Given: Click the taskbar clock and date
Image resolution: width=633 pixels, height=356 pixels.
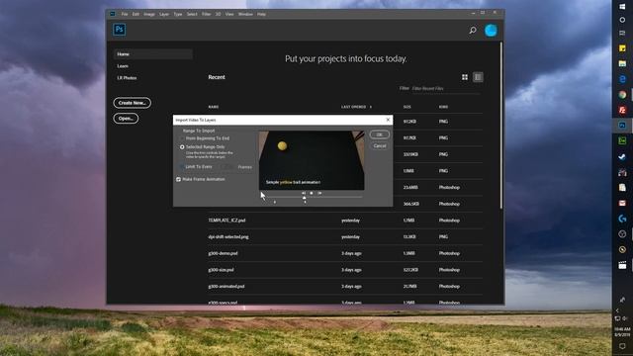Looking at the screenshot, I should [x=622, y=332].
